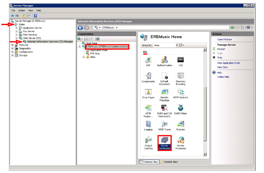
Task: Expand the Sites node in Connections
Action: coord(84,57)
